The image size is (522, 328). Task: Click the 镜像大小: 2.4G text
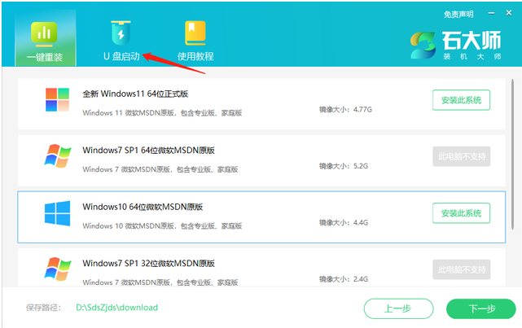(x=344, y=279)
